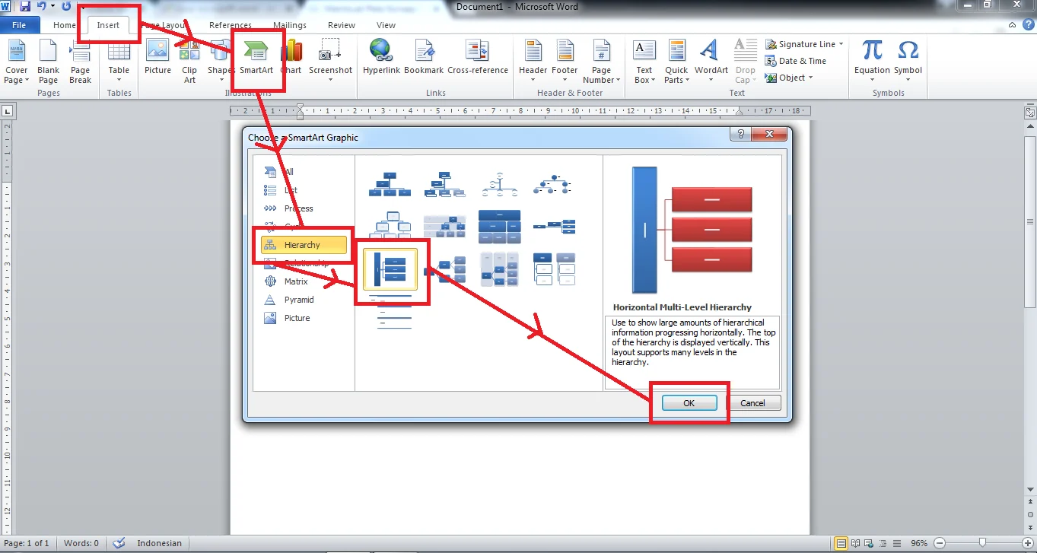Viewport: 1037px width, 553px height.
Task: Open the Equation dropdown
Action: click(872, 62)
